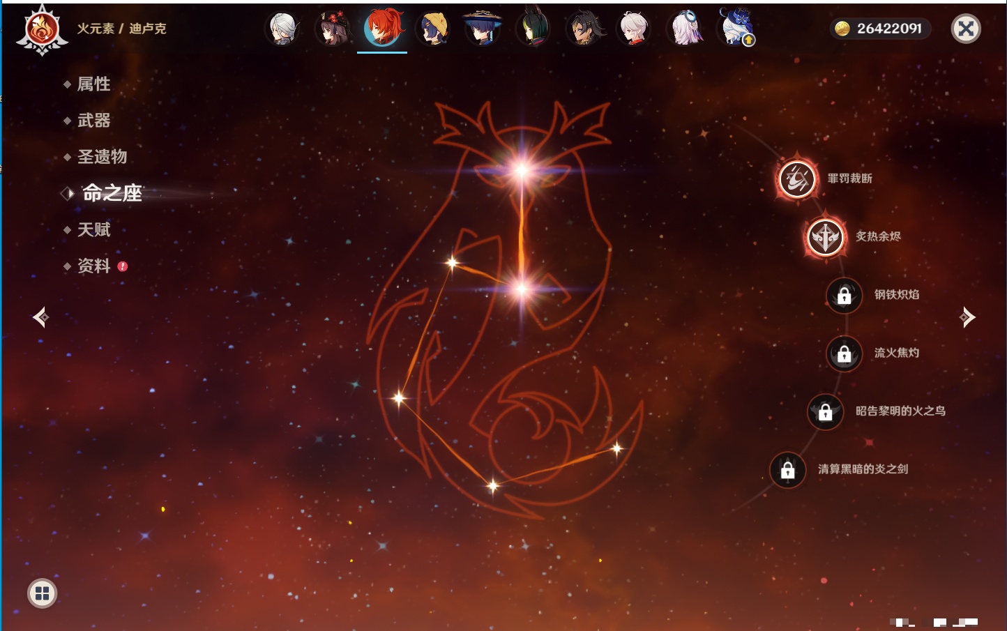Image resolution: width=1007 pixels, height=631 pixels.
Task: Open the four-square grid menu button
Action: [x=42, y=593]
